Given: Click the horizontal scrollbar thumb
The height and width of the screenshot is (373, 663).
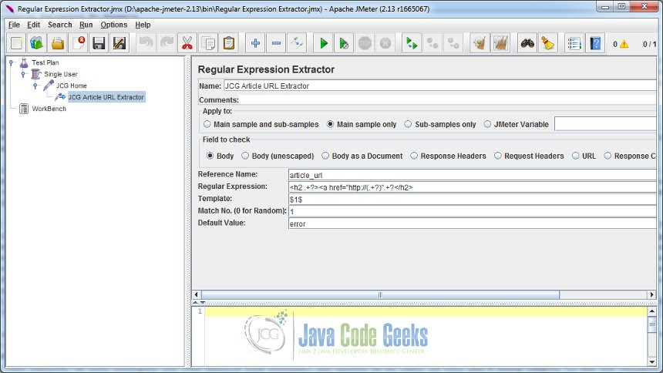Looking at the screenshot, I should [380, 294].
